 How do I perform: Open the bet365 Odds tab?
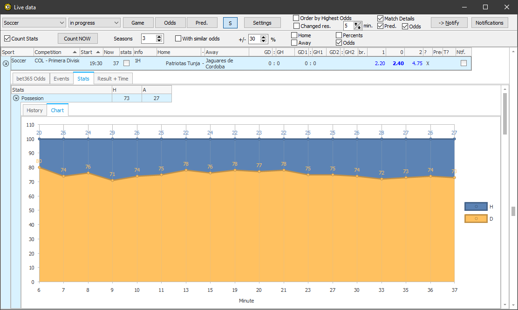(x=31, y=79)
